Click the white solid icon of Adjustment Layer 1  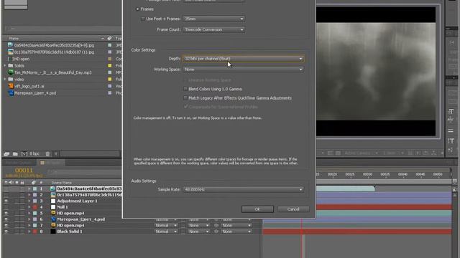coord(53,201)
